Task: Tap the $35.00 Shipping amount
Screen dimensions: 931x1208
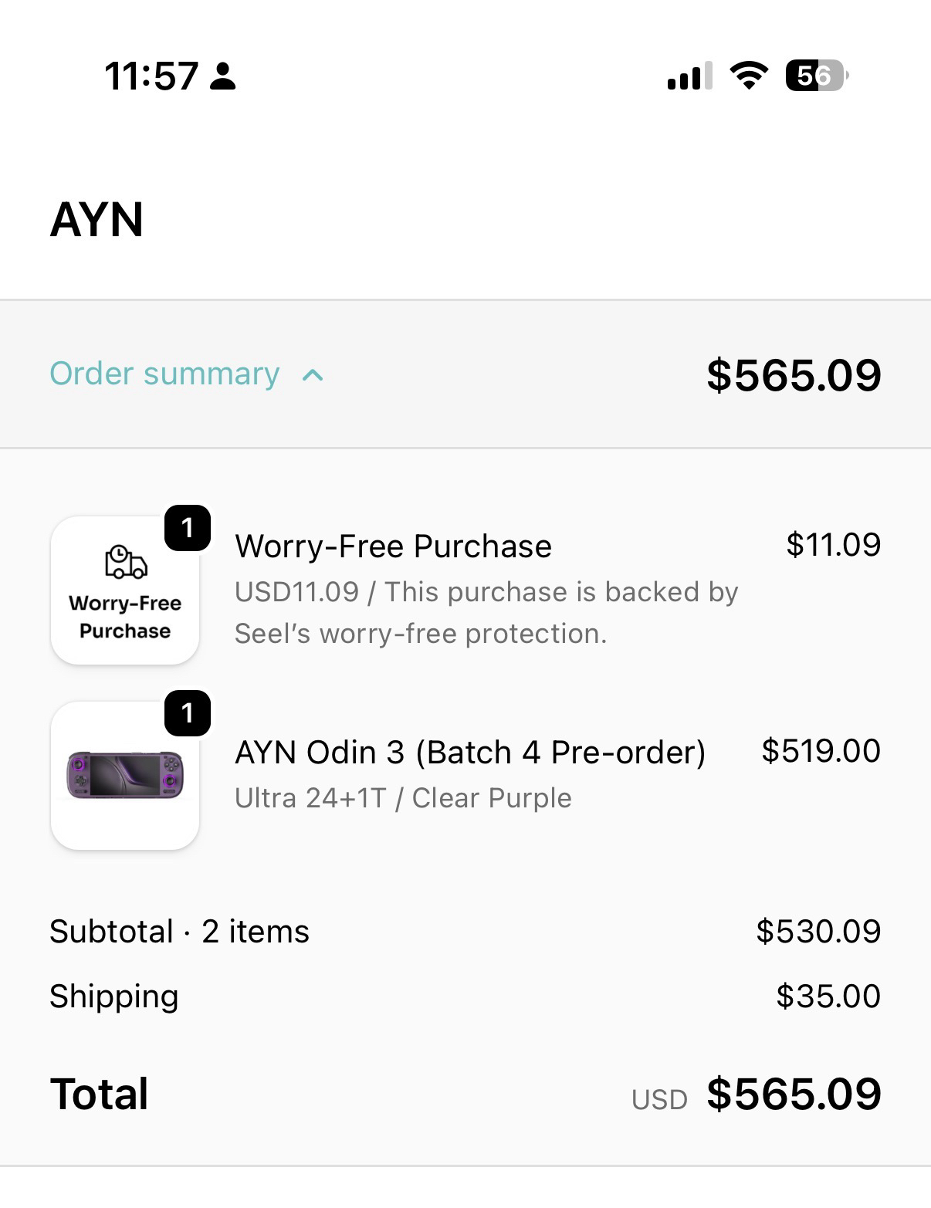Action: pyautogui.click(x=828, y=997)
